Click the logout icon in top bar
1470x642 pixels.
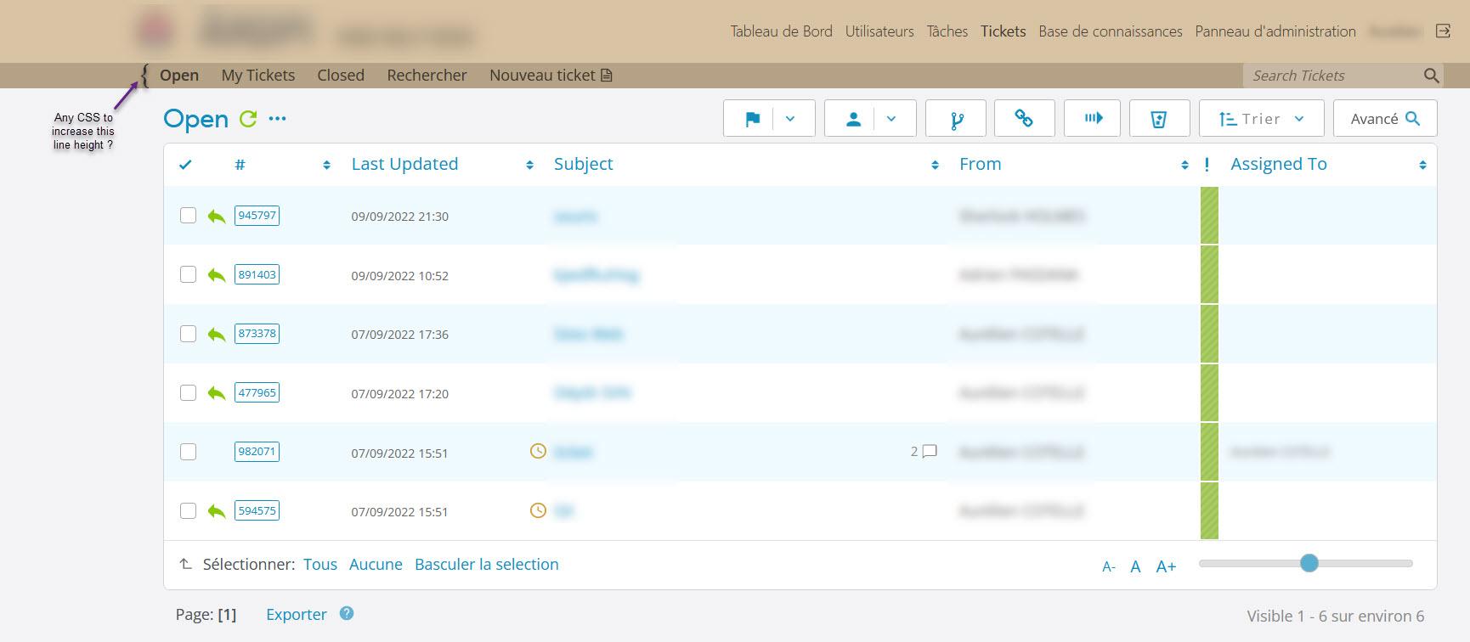click(x=1443, y=31)
